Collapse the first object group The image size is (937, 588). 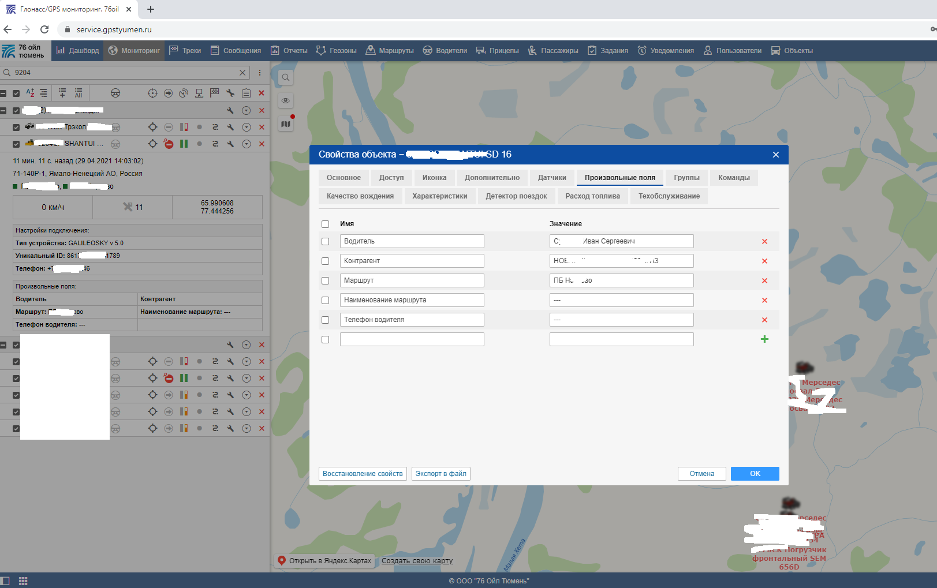(x=3, y=111)
